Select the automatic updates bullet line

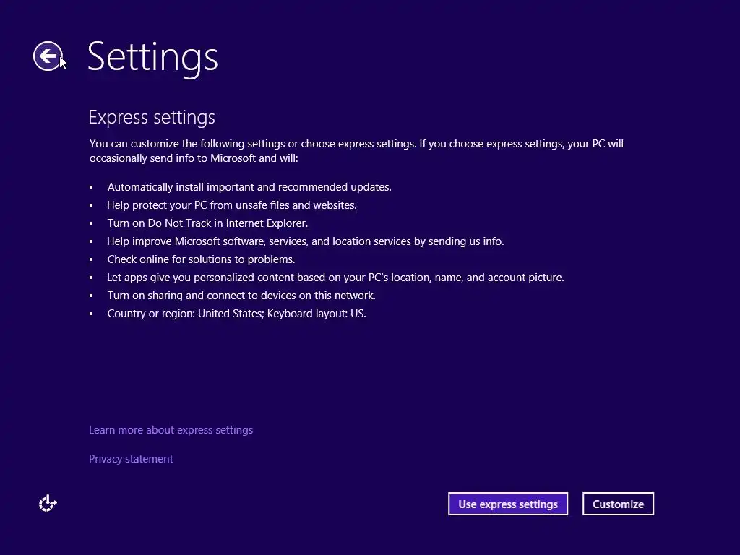(x=249, y=187)
